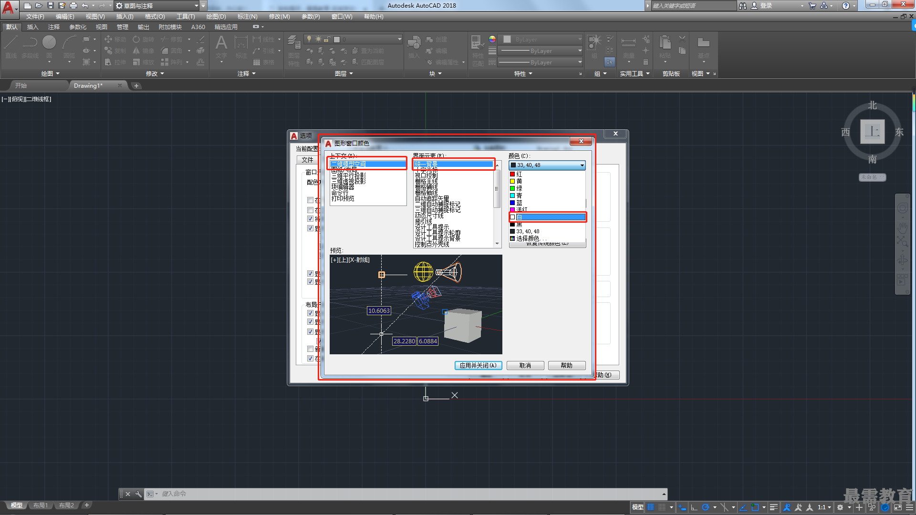Image resolution: width=916 pixels, height=515 pixels.
Task: Activate the Rotate tool
Action: tap(144, 40)
